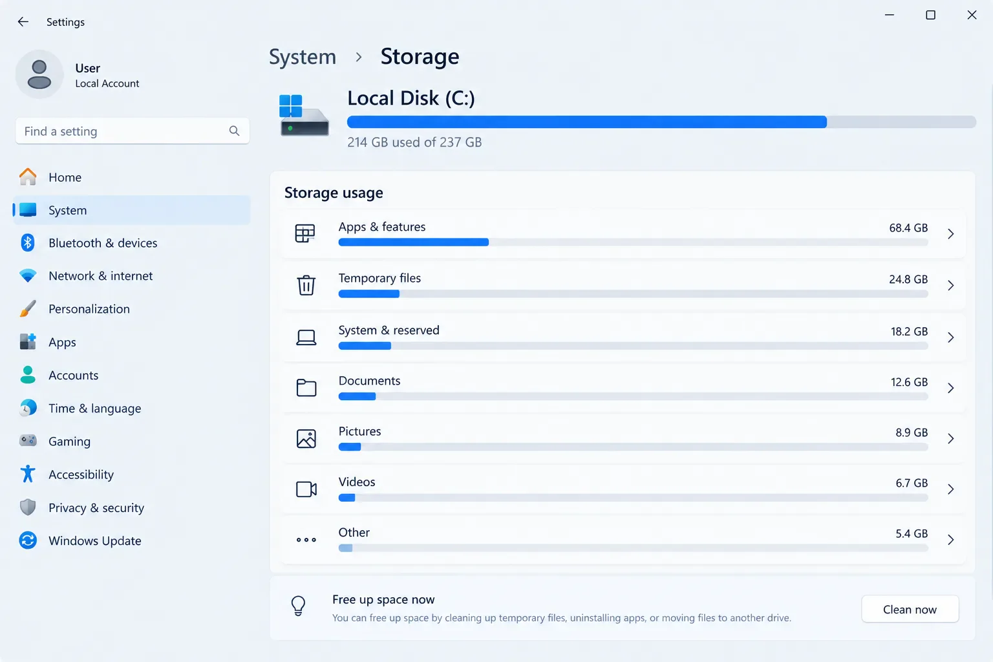The width and height of the screenshot is (993, 662).
Task: Open the Pictures storage row
Action: click(623, 438)
